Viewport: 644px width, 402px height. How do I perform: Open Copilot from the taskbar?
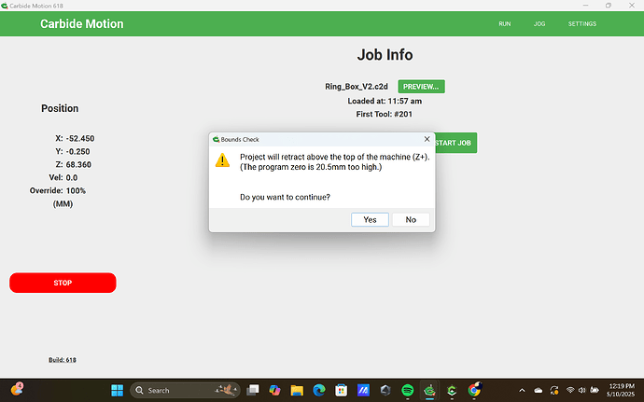coord(274,390)
